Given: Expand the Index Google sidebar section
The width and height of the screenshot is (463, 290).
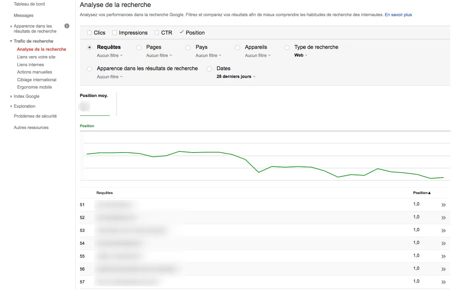Looking at the screenshot, I should 27,96.
